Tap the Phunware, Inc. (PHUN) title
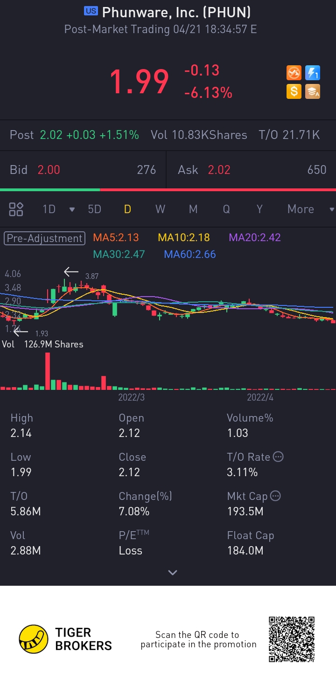Image resolution: width=336 pixels, height=693 pixels. [x=176, y=12]
